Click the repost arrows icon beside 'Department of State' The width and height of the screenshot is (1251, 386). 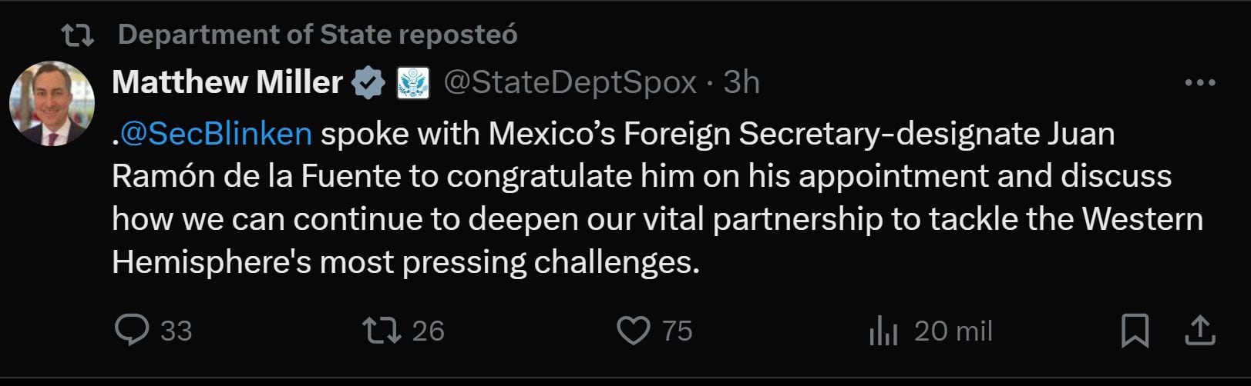coord(77,35)
